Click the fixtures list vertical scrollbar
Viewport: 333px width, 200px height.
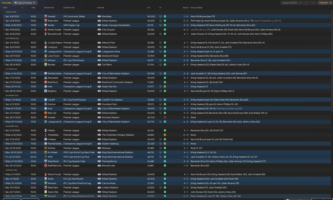pos(332,60)
